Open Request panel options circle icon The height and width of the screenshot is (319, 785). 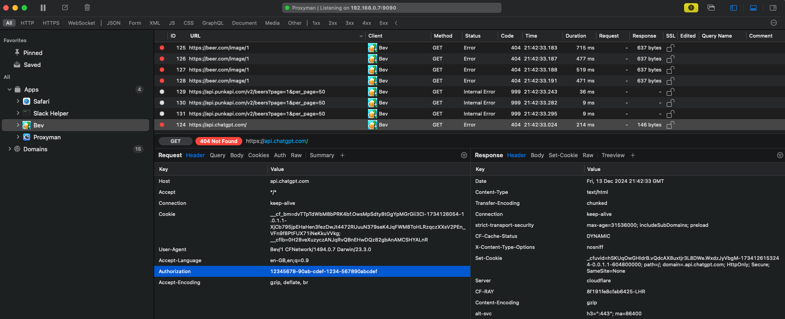pyautogui.click(x=464, y=155)
